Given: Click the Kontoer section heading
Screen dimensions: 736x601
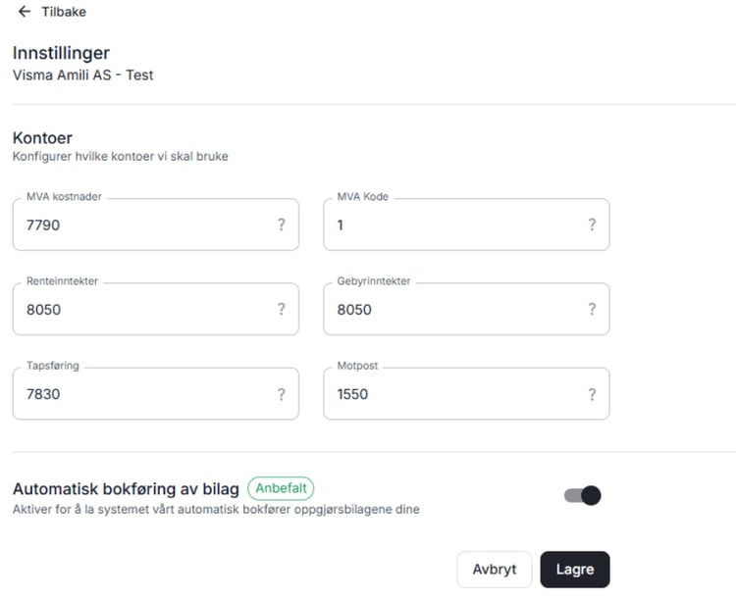Looking at the screenshot, I should [x=42, y=138].
